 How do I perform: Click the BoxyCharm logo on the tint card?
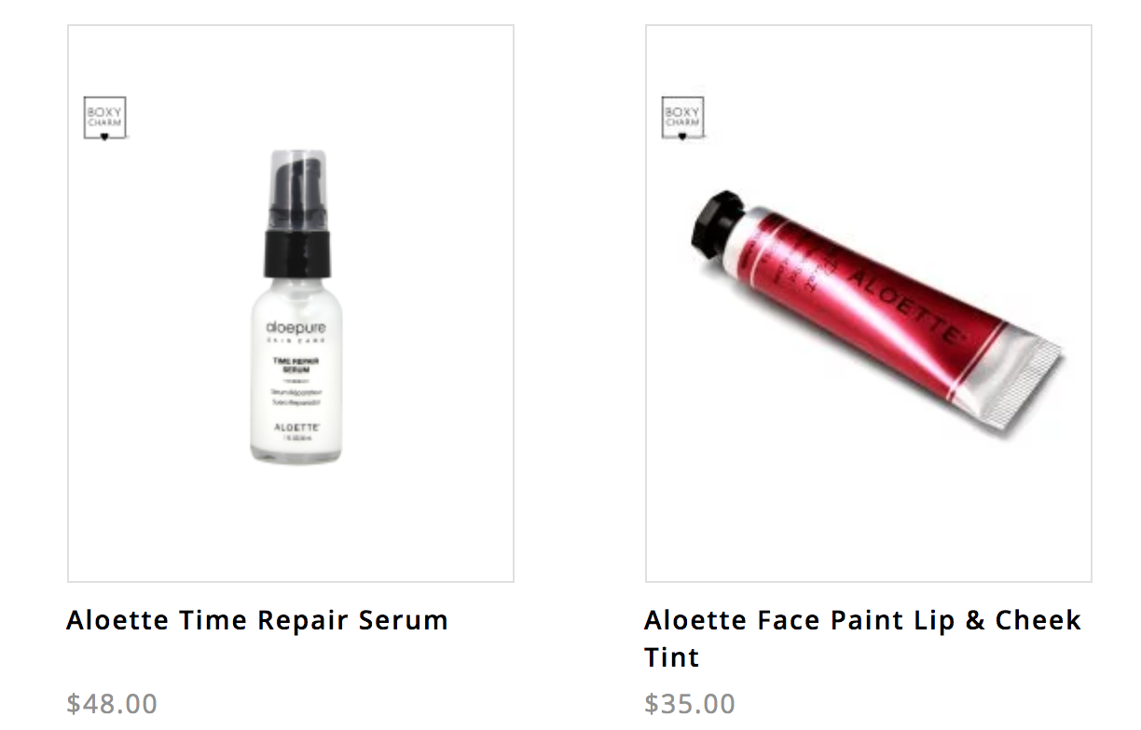coord(682,118)
